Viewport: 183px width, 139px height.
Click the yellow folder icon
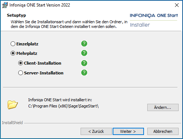click(12, 105)
